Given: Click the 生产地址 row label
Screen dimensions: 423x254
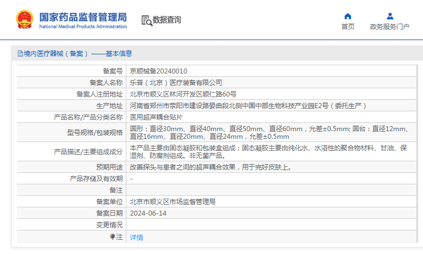Looking at the screenshot, I should (x=109, y=106).
